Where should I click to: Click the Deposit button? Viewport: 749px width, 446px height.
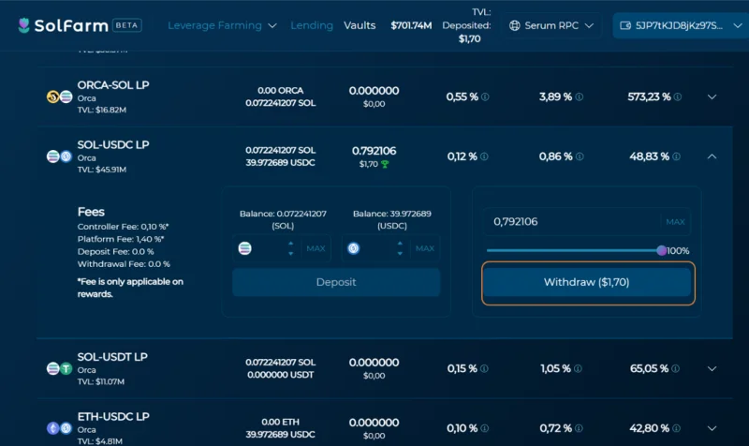click(336, 282)
